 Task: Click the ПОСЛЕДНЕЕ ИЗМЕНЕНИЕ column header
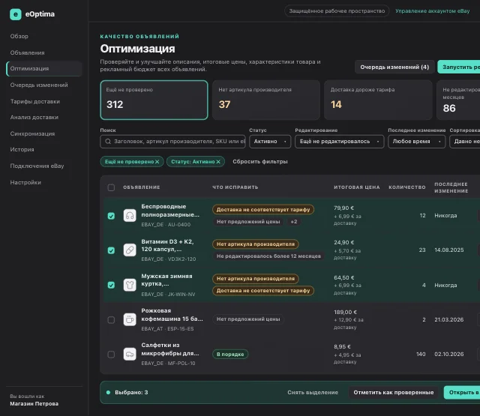click(451, 187)
